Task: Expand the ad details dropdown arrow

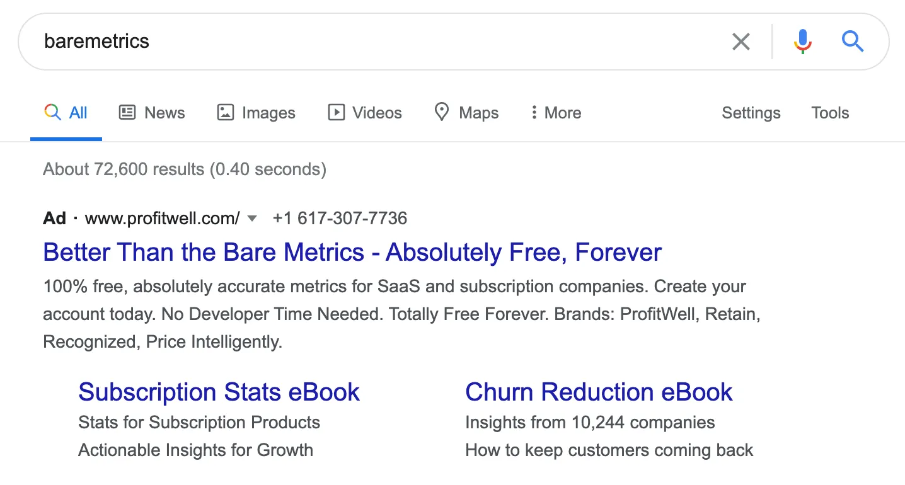Action: pos(251,218)
